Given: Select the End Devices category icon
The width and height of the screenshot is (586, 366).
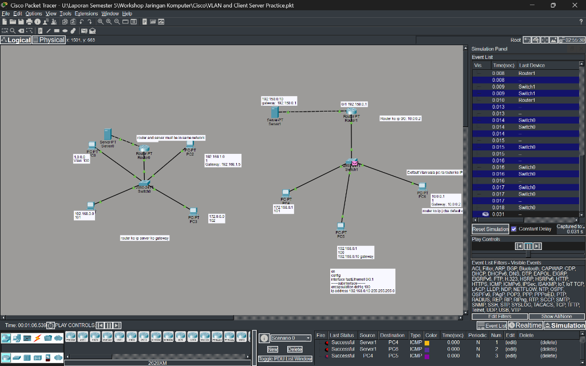Looking at the screenshot, I should (x=17, y=338).
